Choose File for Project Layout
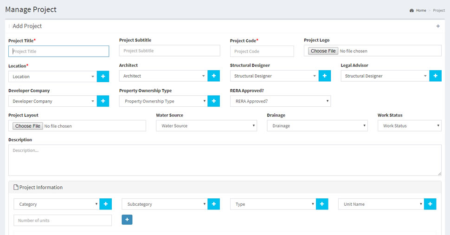 tap(28, 126)
